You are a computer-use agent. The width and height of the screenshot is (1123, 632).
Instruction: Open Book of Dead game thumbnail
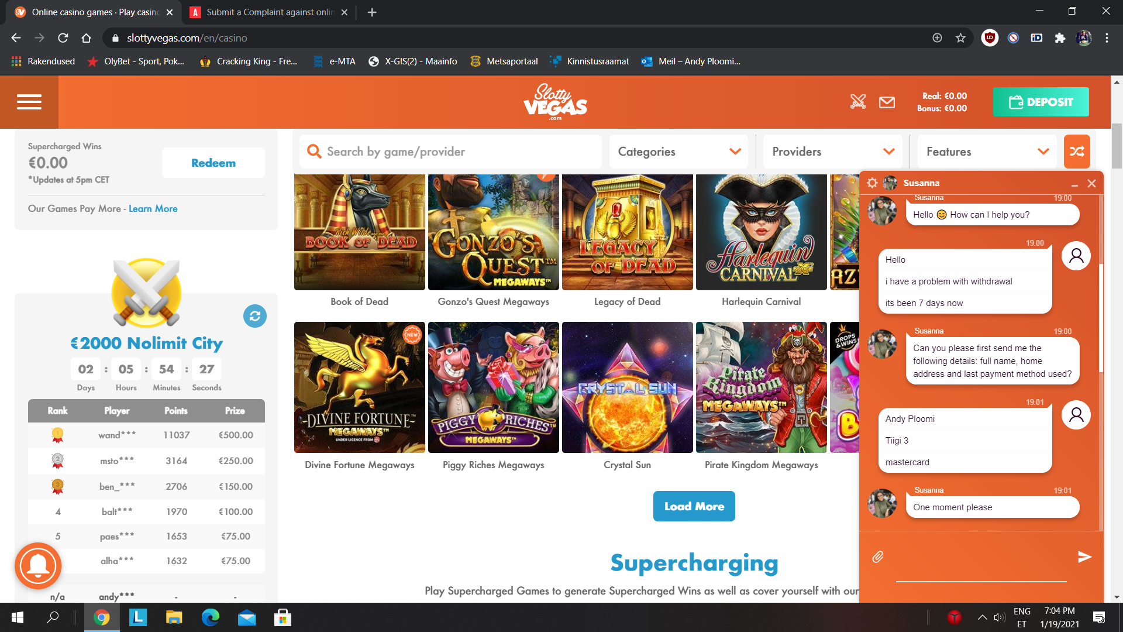[360, 232]
